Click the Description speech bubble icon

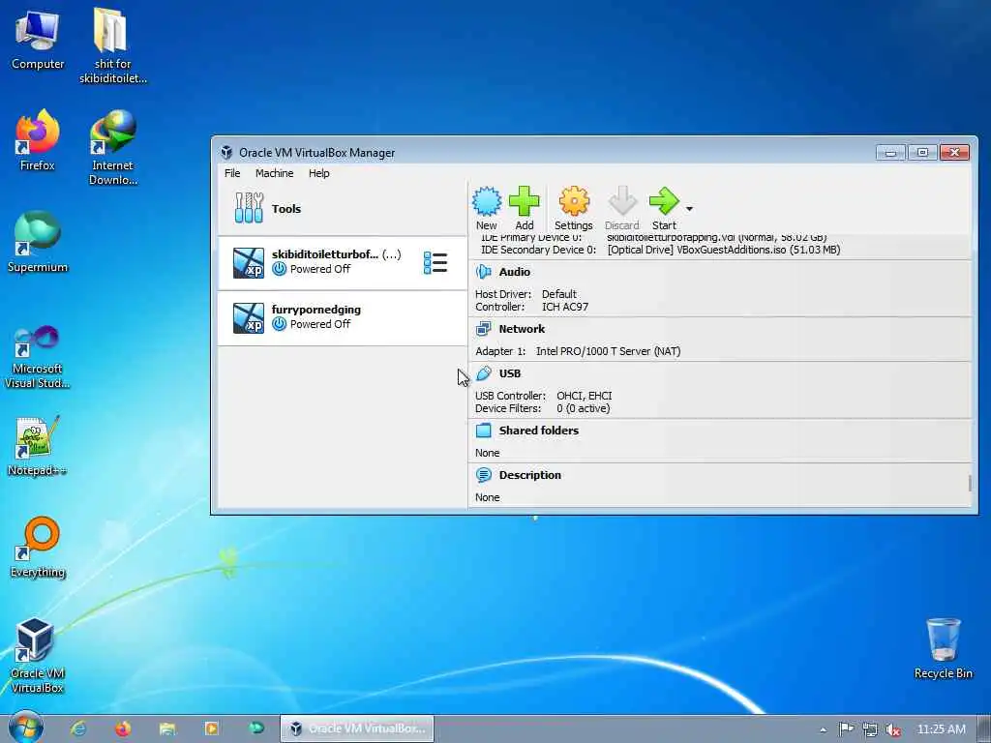(484, 475)
